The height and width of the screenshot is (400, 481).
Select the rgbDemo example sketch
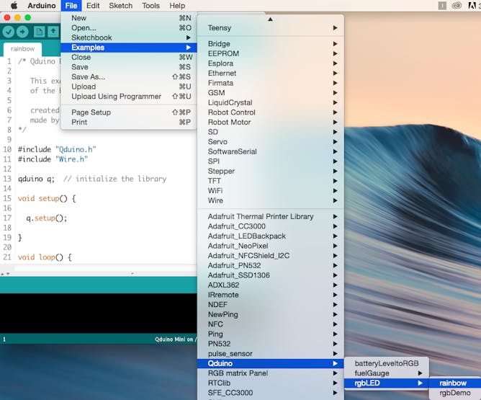click(x=455, y=393)
